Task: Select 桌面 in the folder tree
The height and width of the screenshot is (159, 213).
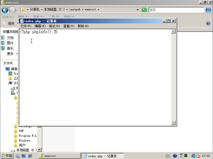Action: coord(14,69)
